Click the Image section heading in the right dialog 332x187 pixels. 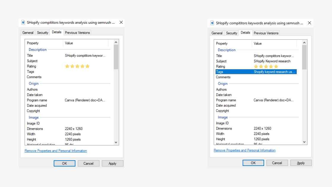click(223, 117)
